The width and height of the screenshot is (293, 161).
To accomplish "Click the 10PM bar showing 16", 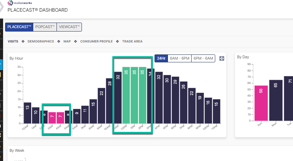I will click(x=208, y=111).
